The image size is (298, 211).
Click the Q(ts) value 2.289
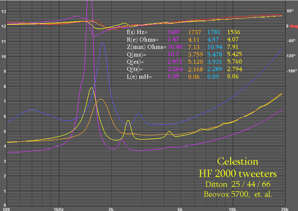pyautogui.click(x=215, y=69)
